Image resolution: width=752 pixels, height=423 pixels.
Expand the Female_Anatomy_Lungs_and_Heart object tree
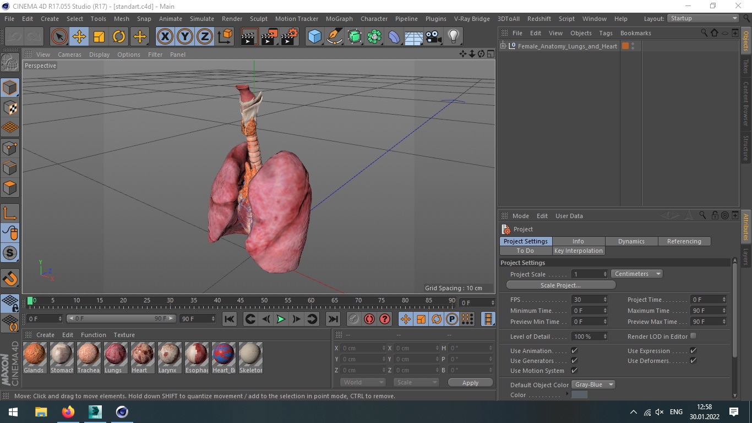coord(503,46)
